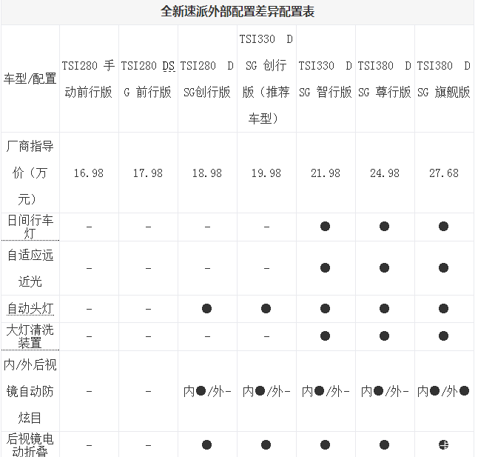Click 自适应远近光 dot under 智行版
The height and width of the screenshot is (457, 478).
[x=326, y=268]
